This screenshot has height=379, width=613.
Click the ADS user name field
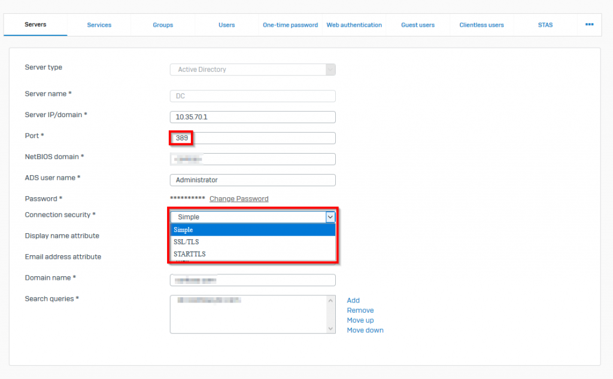tap(253, 180)
